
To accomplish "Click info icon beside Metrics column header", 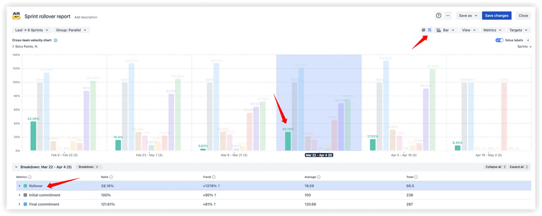I will pos(30,177).
